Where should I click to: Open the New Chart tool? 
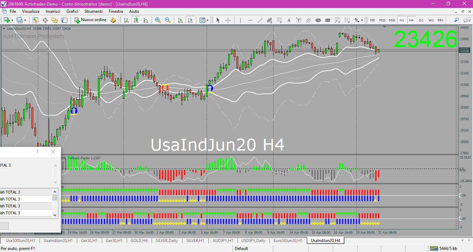coord(7,20)
